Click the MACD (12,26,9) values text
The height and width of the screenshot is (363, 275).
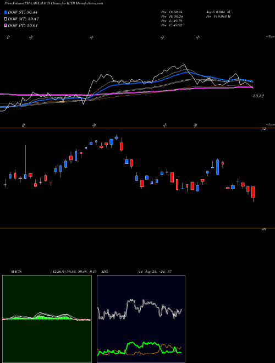pyautogui.click(x=73, y=272)
